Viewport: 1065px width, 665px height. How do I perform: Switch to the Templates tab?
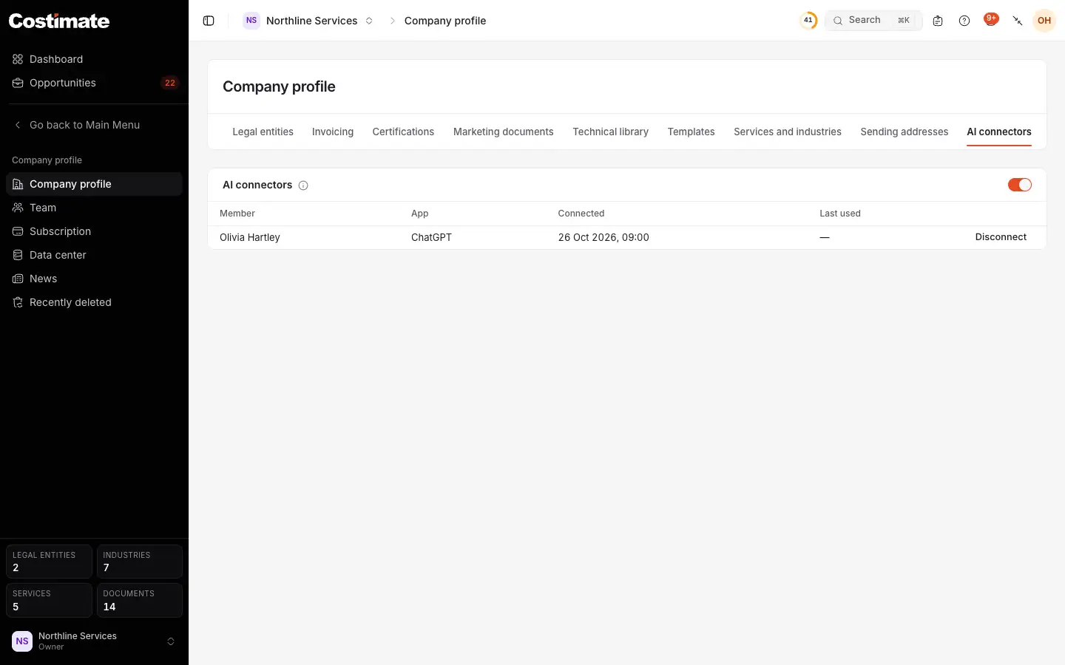(x=691, y=132)
